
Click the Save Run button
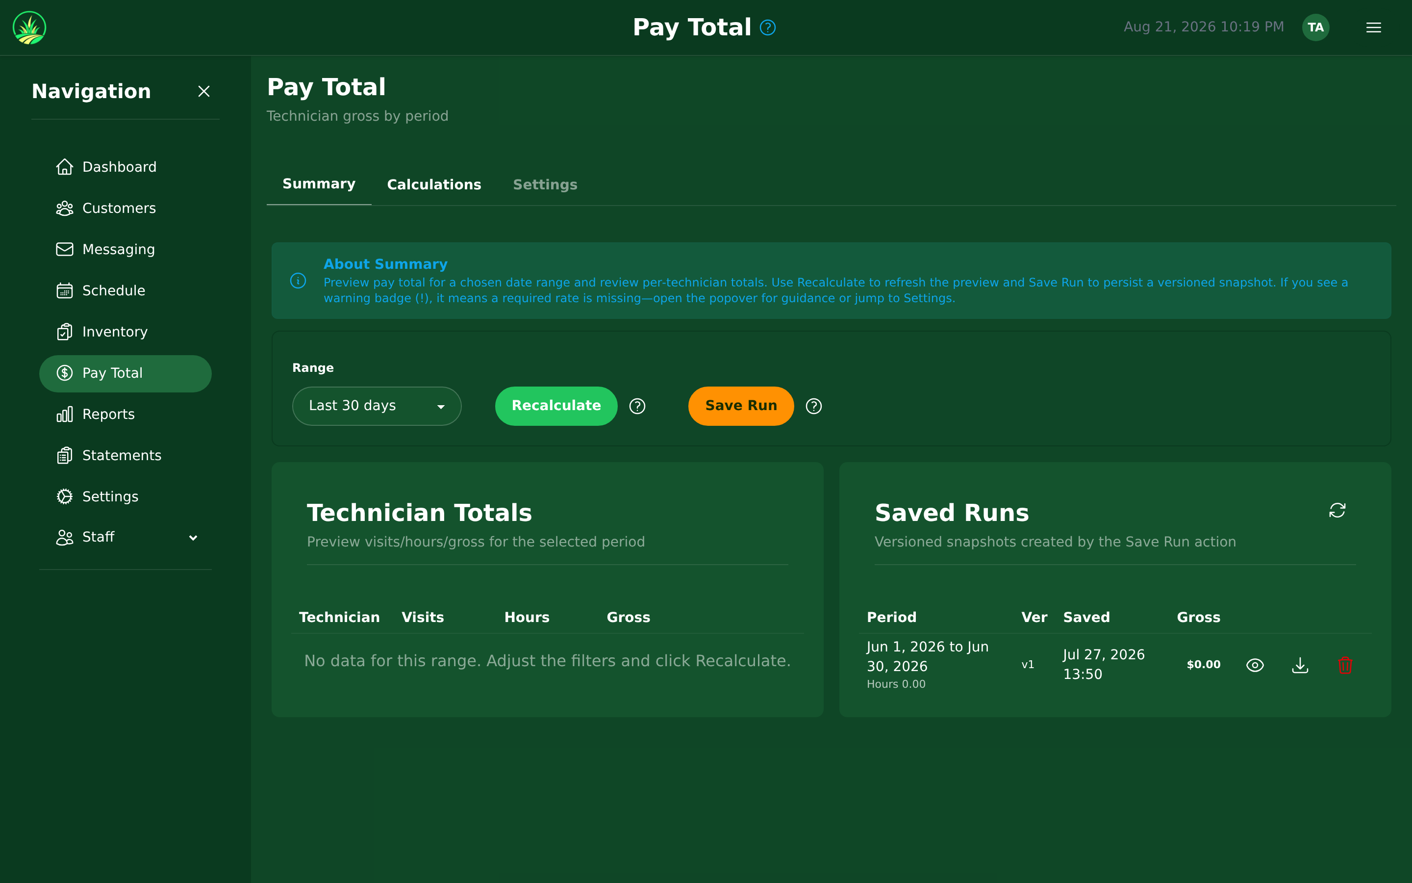click(x=741, y=406)
